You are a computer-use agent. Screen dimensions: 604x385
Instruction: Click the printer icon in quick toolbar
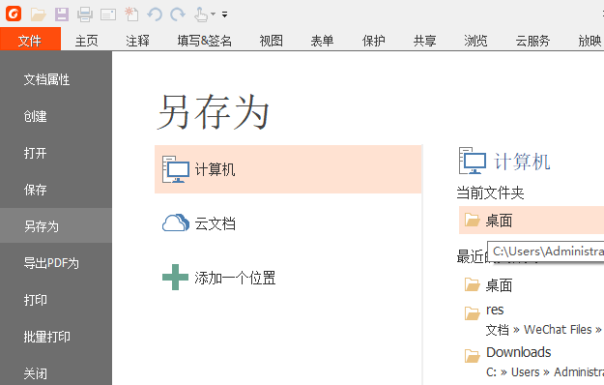85,15
